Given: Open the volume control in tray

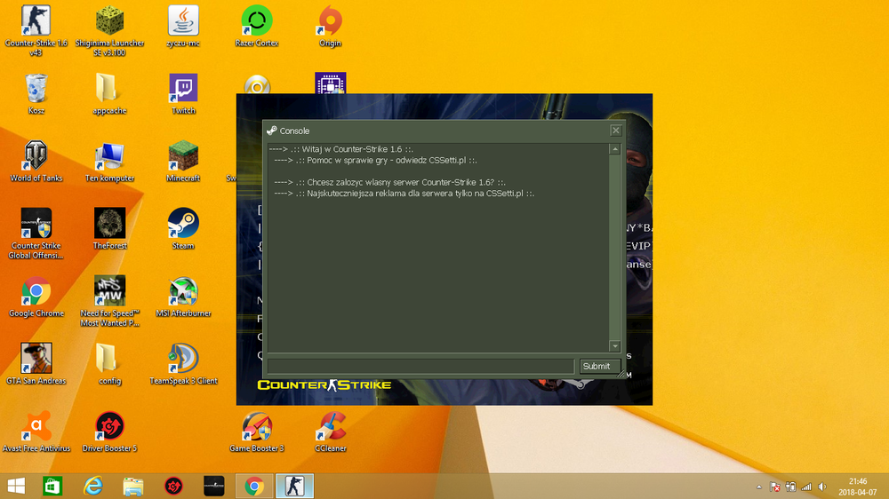Looking at the screenshot, I should click(x=822, y=487).
